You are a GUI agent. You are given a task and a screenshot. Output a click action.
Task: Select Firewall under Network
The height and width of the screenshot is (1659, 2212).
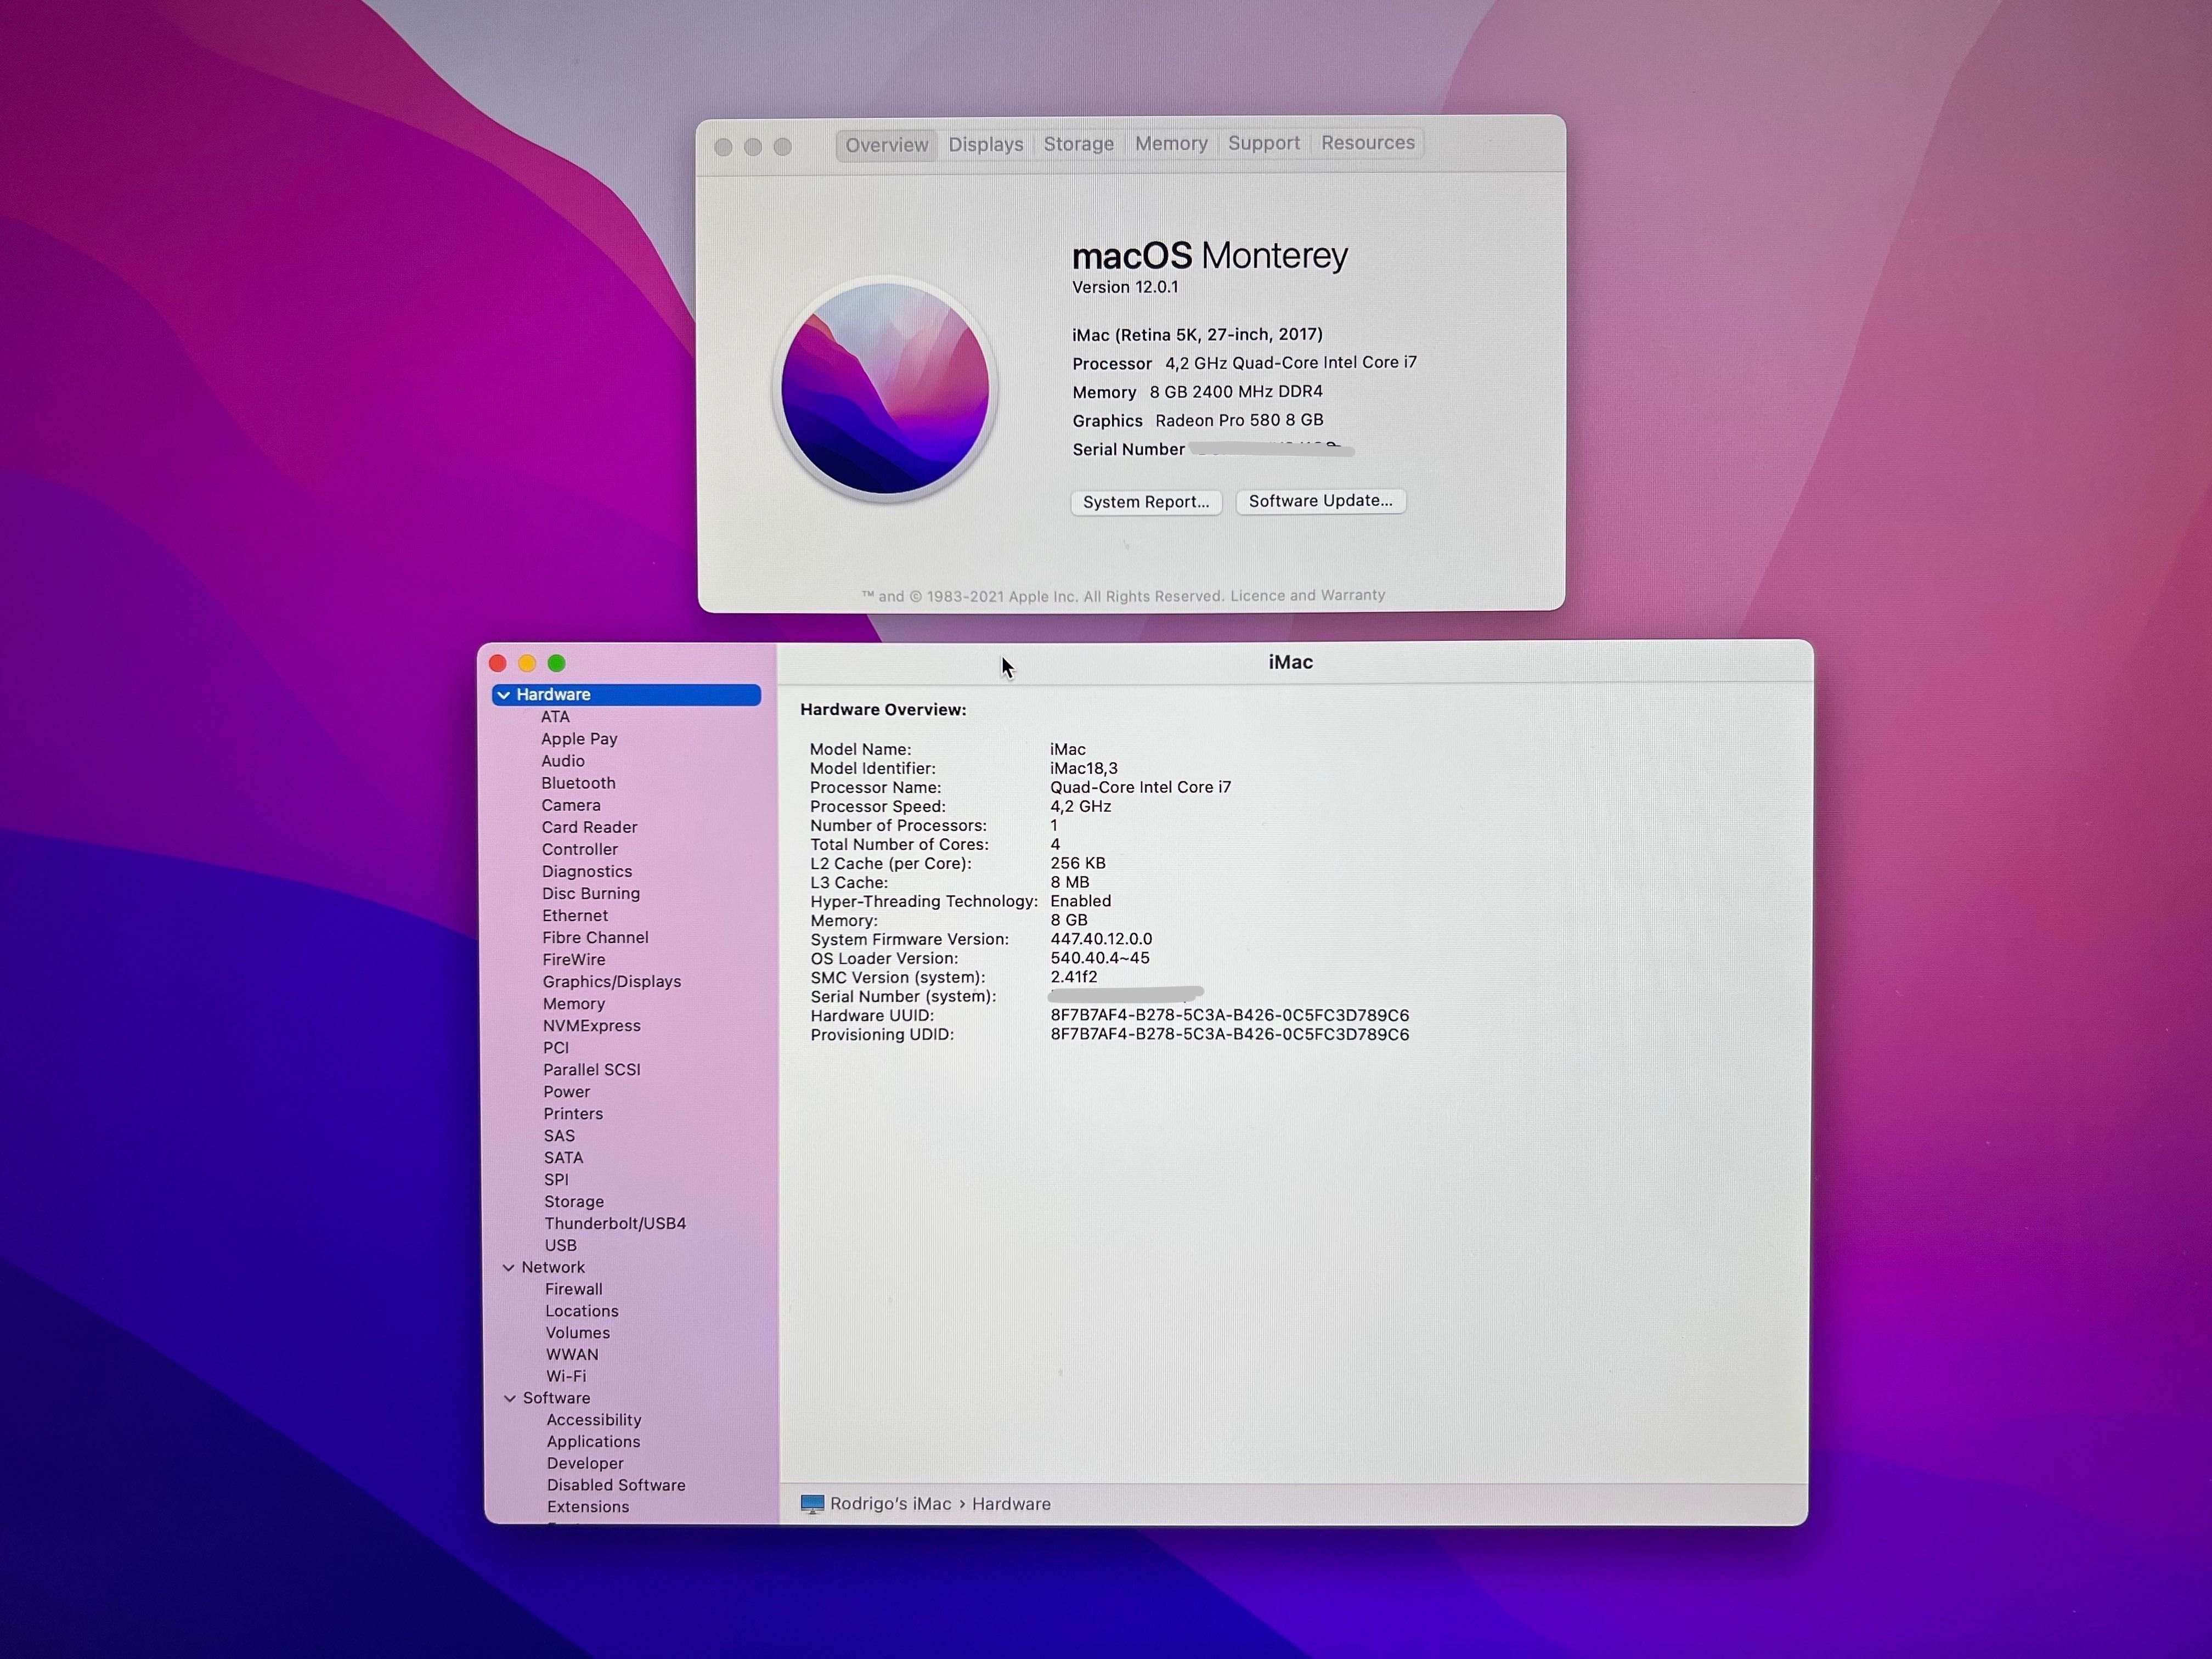[x=574, y=1290]
